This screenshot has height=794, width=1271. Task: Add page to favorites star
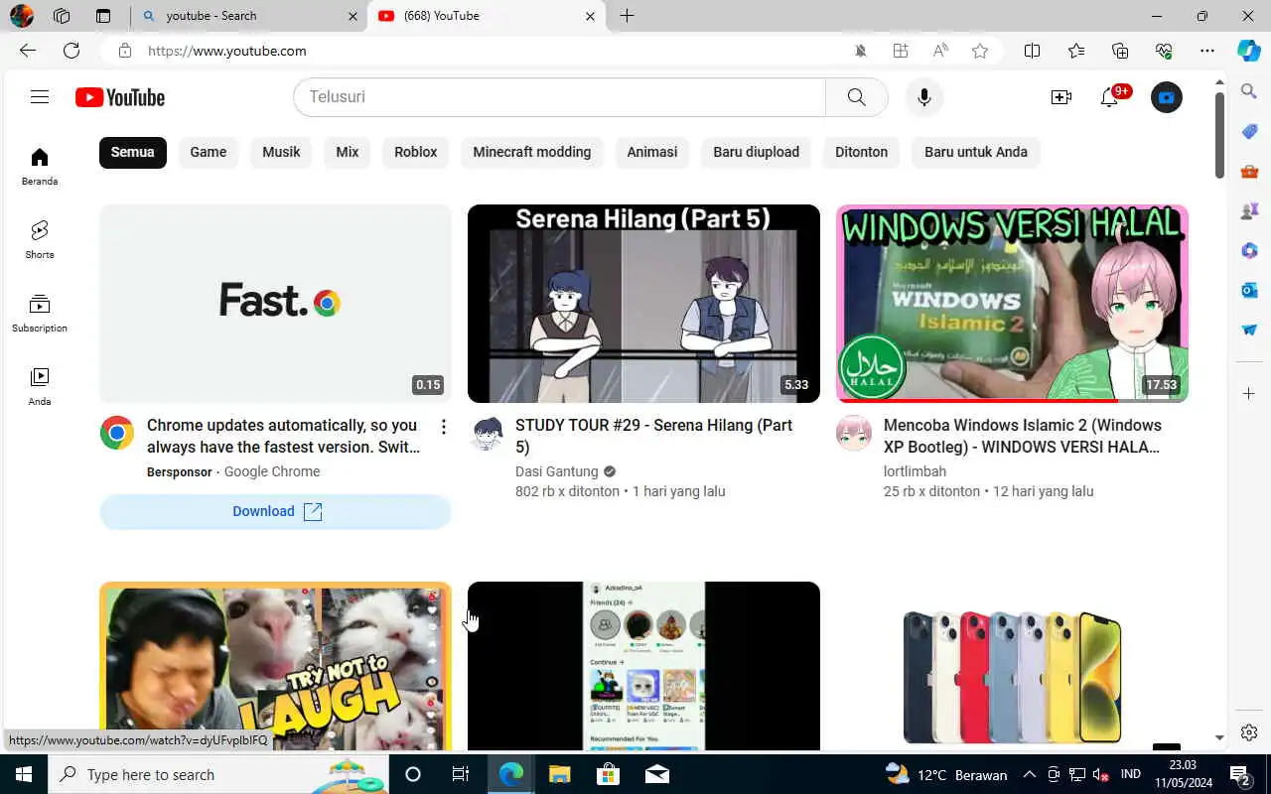pos(980,51)
